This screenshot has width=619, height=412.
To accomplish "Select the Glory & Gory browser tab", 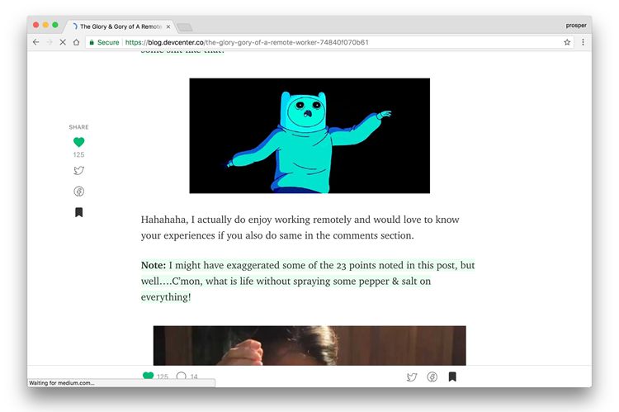I will point(119,26).
